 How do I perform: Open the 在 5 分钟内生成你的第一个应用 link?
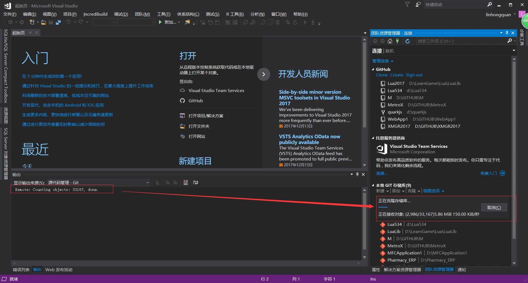tap(52, 76)
